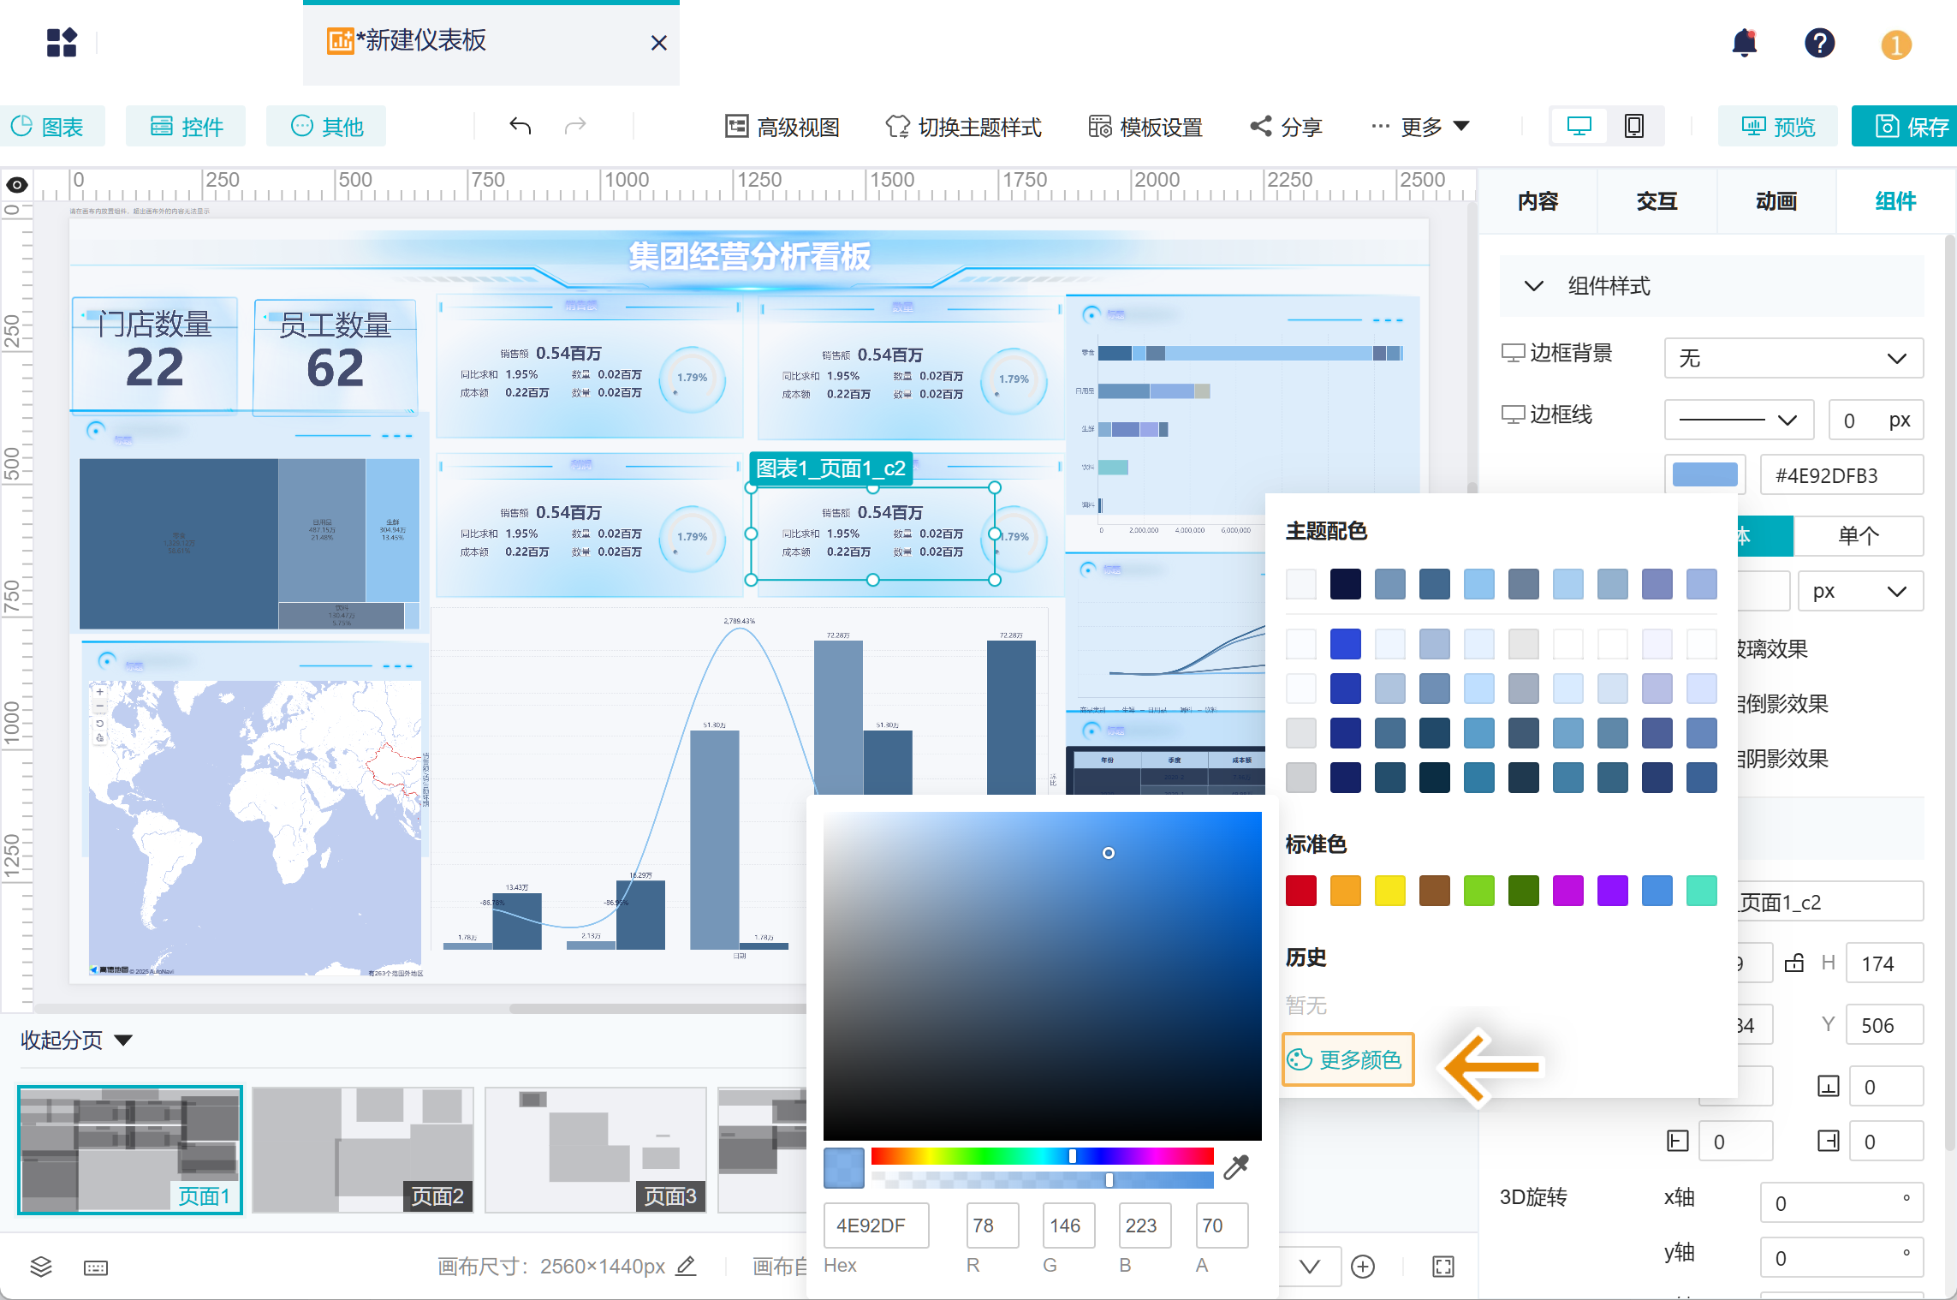Switch to mobile layout view

click(x=1633, y=127)
